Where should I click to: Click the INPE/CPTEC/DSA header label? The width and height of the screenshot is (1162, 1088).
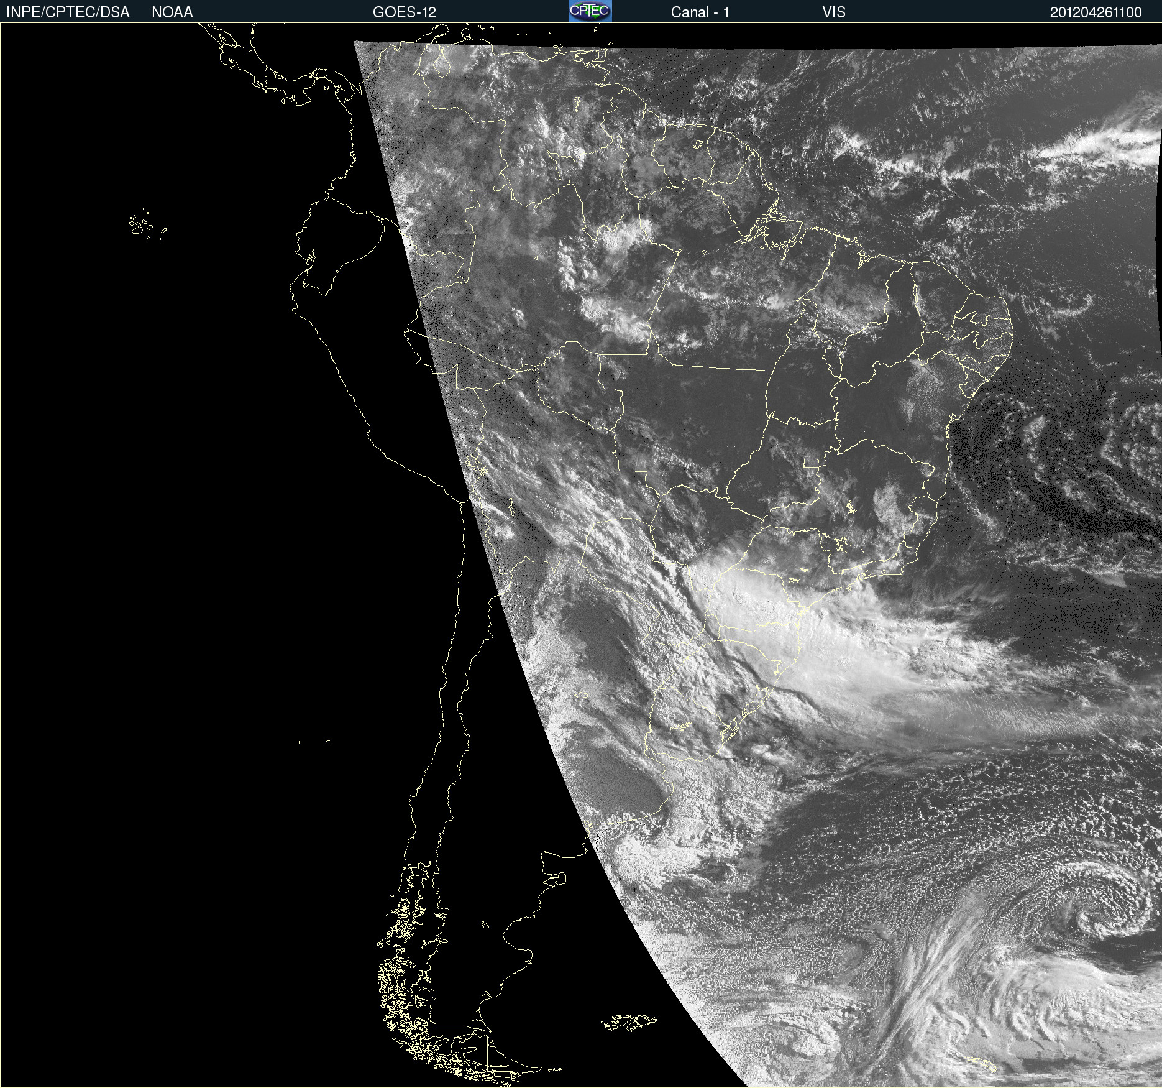click(x=68, y=12)
